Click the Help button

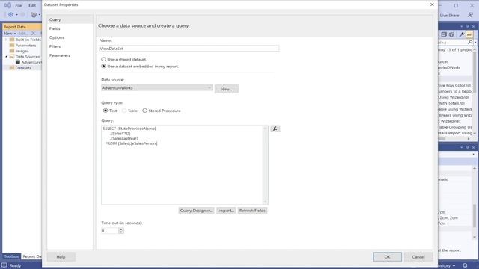pos(61,257)
